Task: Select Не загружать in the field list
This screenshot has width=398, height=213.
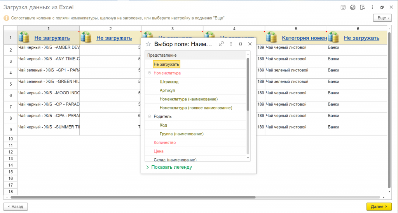Action: click(166, 64)
